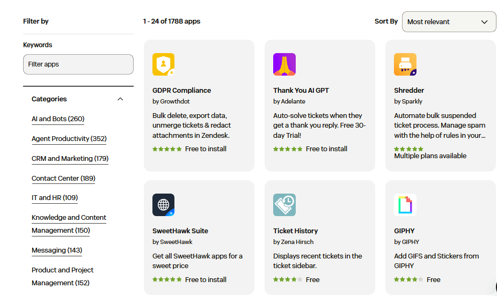
Task: Filter by CRM and Marketing (179) category
Action: [x=70, y=159]
